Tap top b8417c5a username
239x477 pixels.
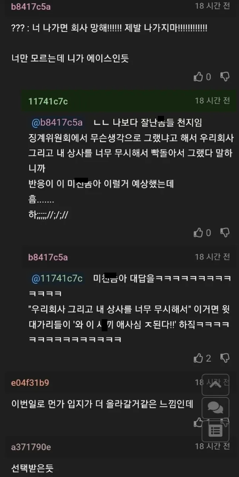pyautogui.click(x=31, y=7)
